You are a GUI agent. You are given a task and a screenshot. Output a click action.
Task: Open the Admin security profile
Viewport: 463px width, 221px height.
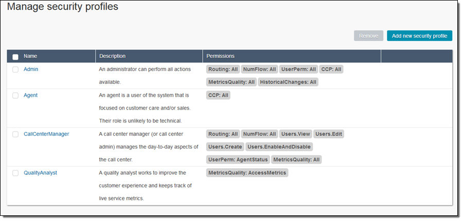click(31, 69)
